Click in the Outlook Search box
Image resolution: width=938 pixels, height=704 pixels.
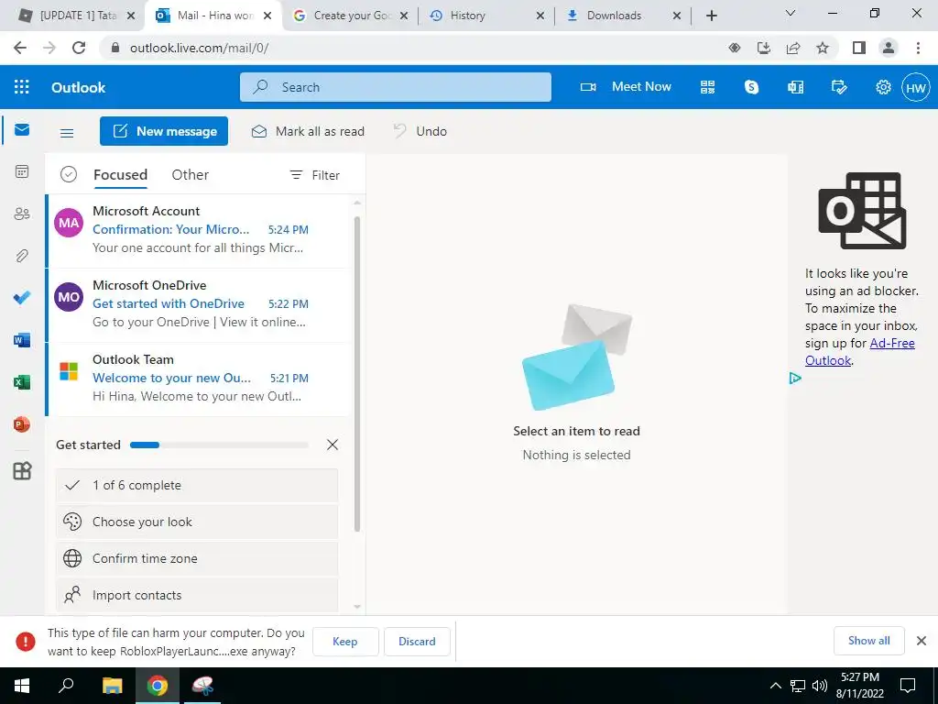[396, 87]
